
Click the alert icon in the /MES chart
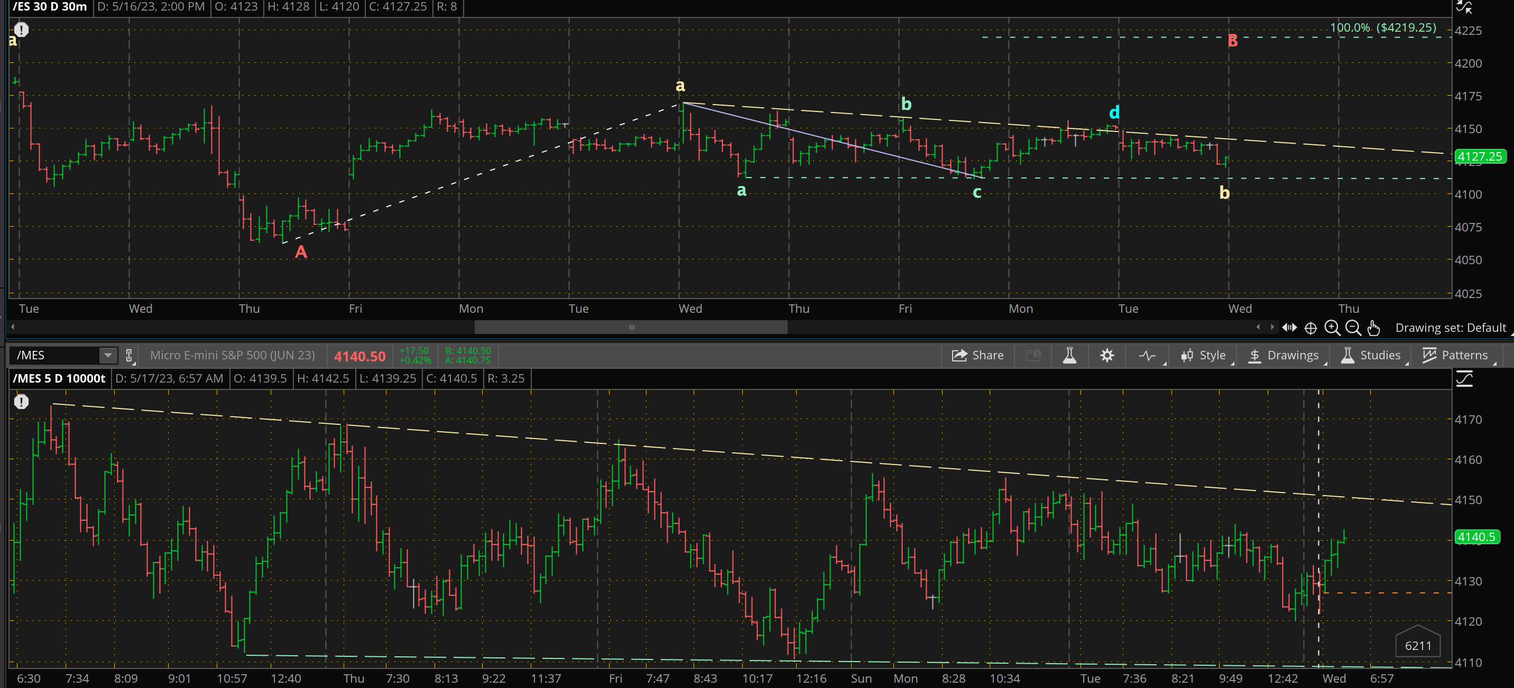coord(21,401)
